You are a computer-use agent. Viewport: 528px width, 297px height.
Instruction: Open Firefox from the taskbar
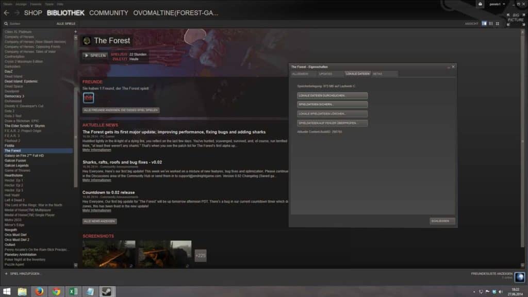(39, 291)
